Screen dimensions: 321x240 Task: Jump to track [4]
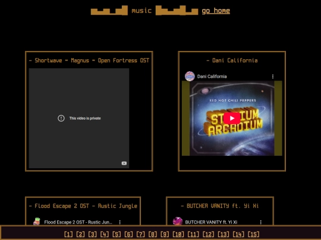(105, 234)
